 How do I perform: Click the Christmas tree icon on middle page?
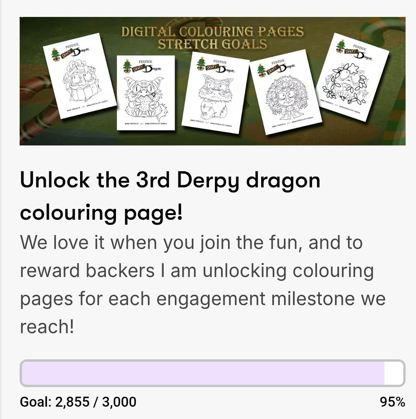pos(201,64)
